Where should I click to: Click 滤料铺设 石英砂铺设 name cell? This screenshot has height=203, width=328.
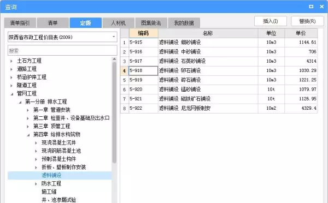coord(208,61)
